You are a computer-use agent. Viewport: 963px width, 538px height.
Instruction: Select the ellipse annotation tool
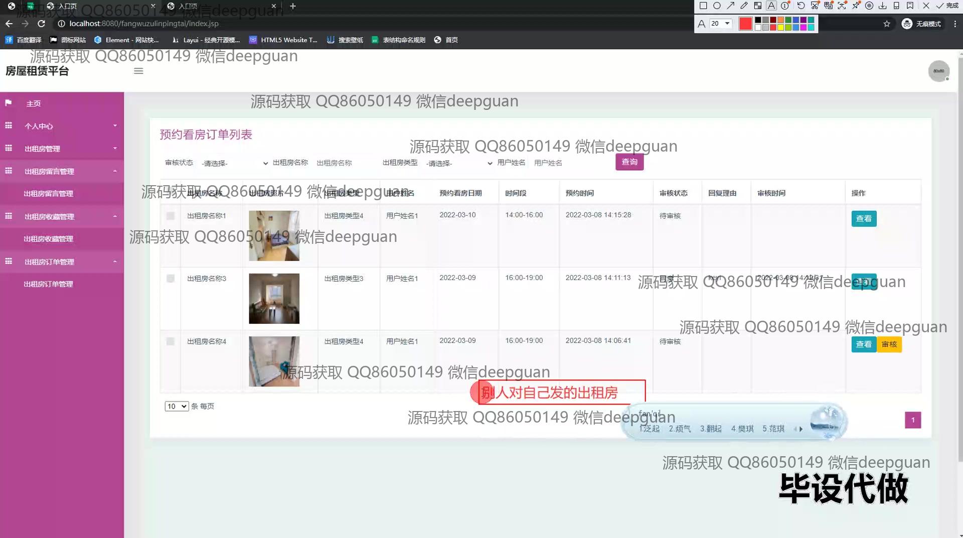717,6
